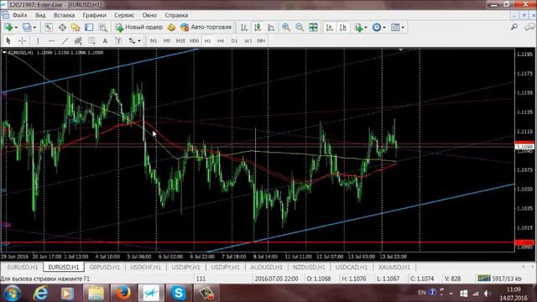Show the Market Watch window
Image resolution: width=537 pixels, height=302 pixels.
pyautogui.click(x=49, y=28)
